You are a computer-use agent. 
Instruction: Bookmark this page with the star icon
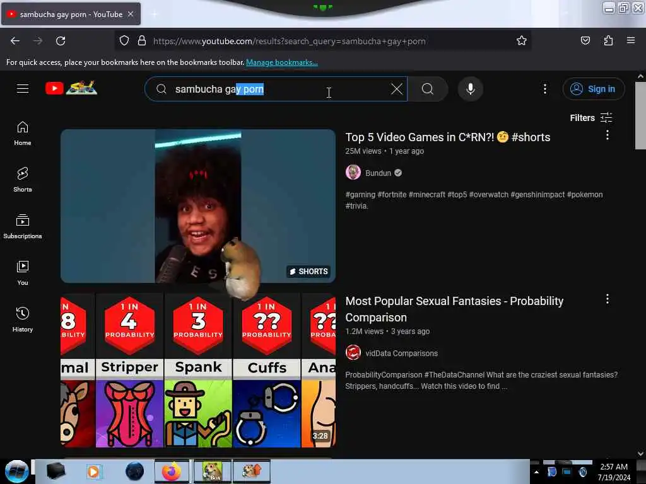522,41
